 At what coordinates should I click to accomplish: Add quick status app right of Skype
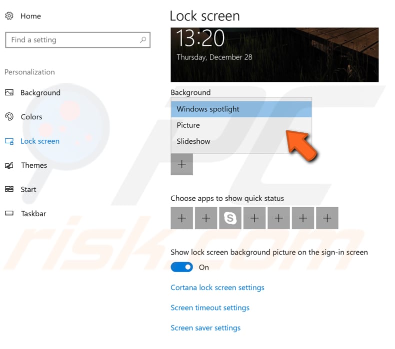[x=254, y=218]
